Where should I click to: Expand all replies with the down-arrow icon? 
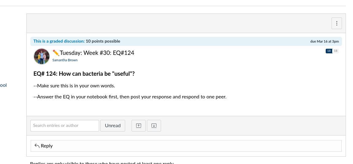pyautogui.click(x=154, y=126)
